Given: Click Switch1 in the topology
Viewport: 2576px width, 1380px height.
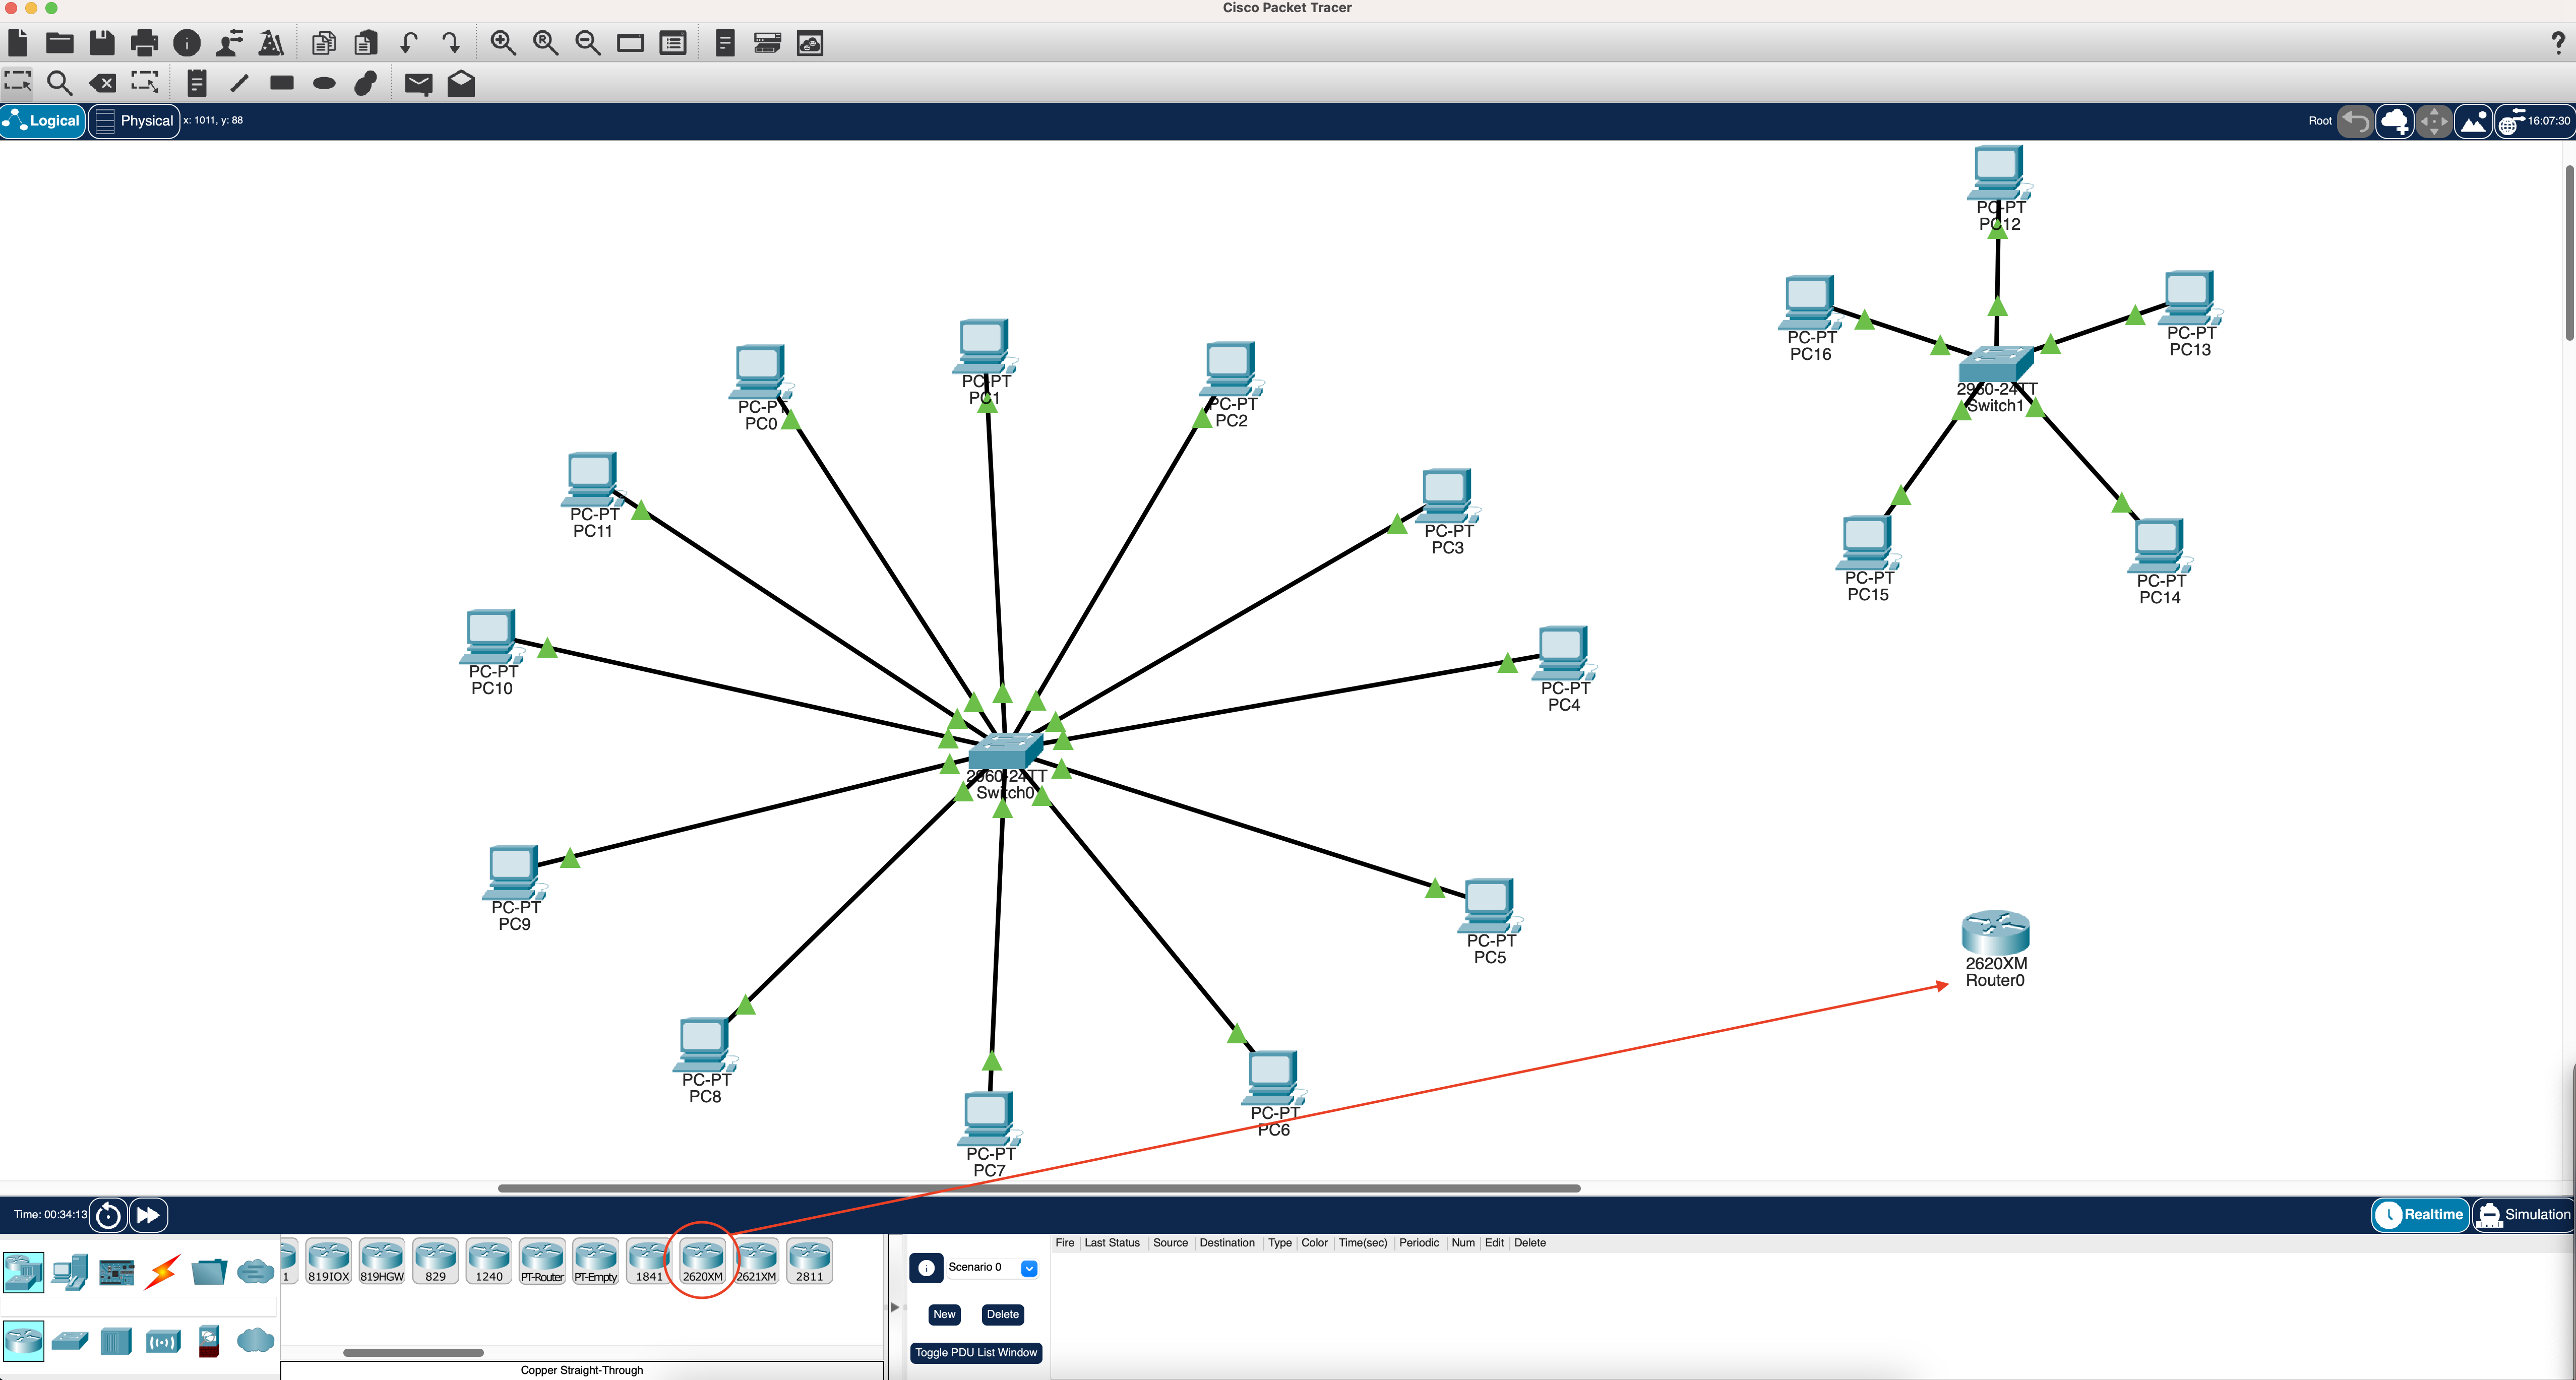Looking at the screenshot, I should 1996,364.
